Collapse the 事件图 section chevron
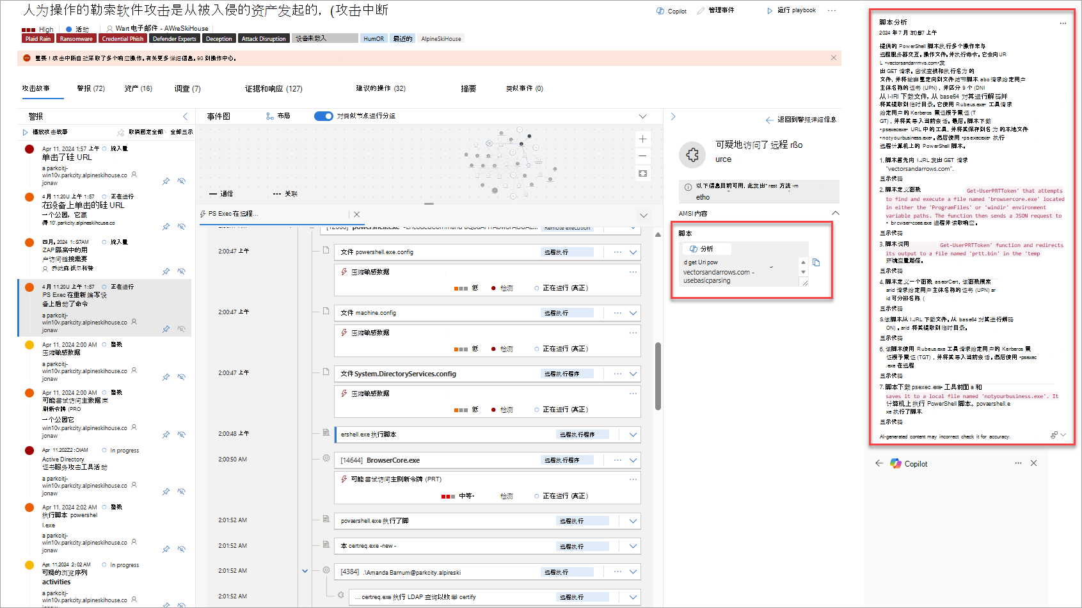The width and height of the screenshot is (1082, 608). coord(642,116)
